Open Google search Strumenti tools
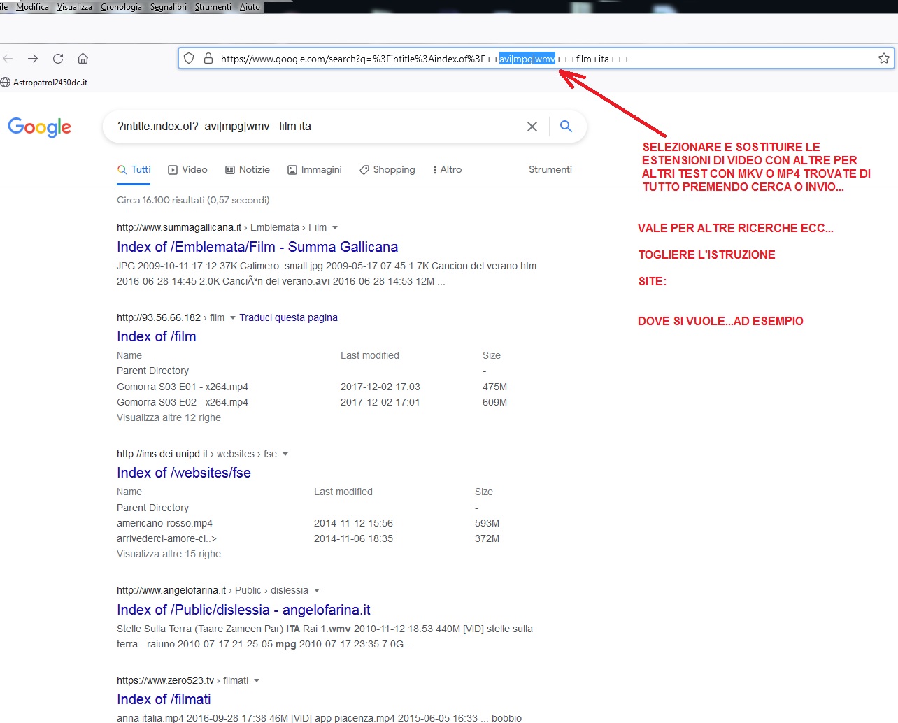 [x=550, y=170]
